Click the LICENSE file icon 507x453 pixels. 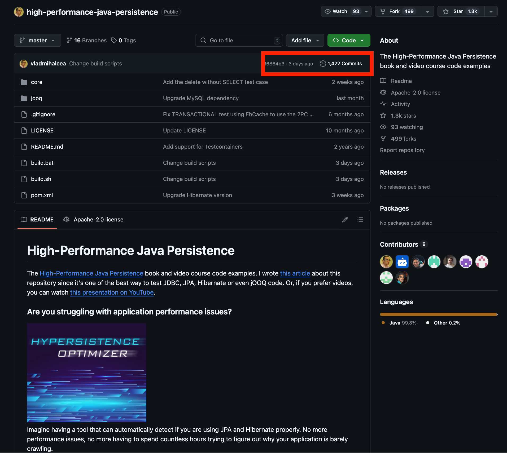coord(24,131)
